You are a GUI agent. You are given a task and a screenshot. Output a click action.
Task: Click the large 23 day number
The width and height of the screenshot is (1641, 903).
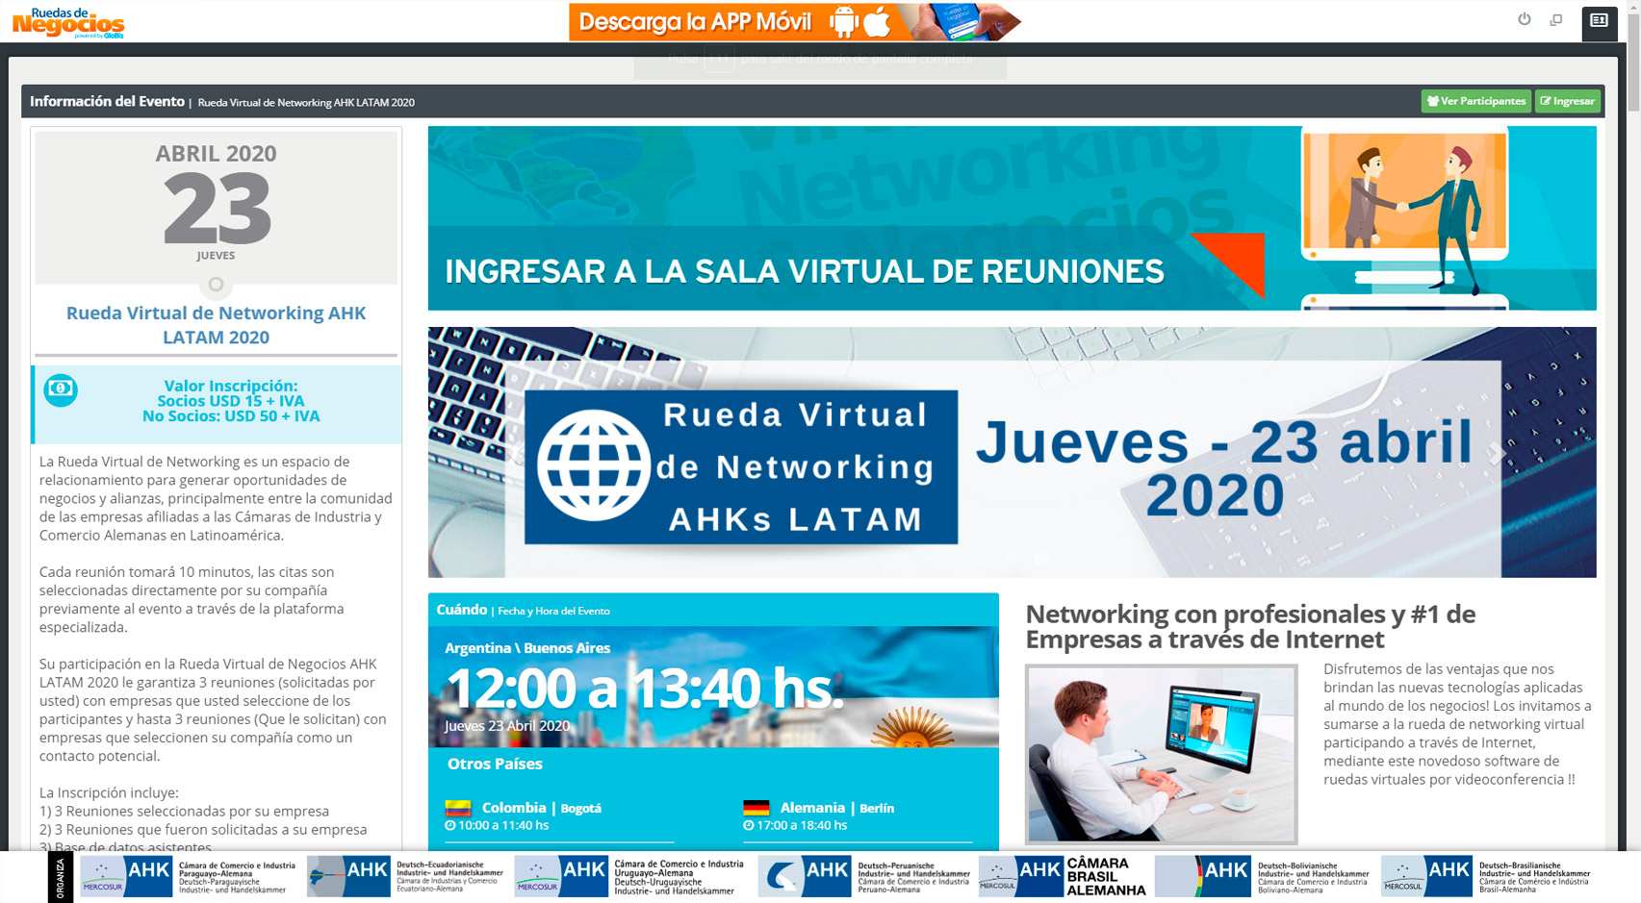click(217, 209)
